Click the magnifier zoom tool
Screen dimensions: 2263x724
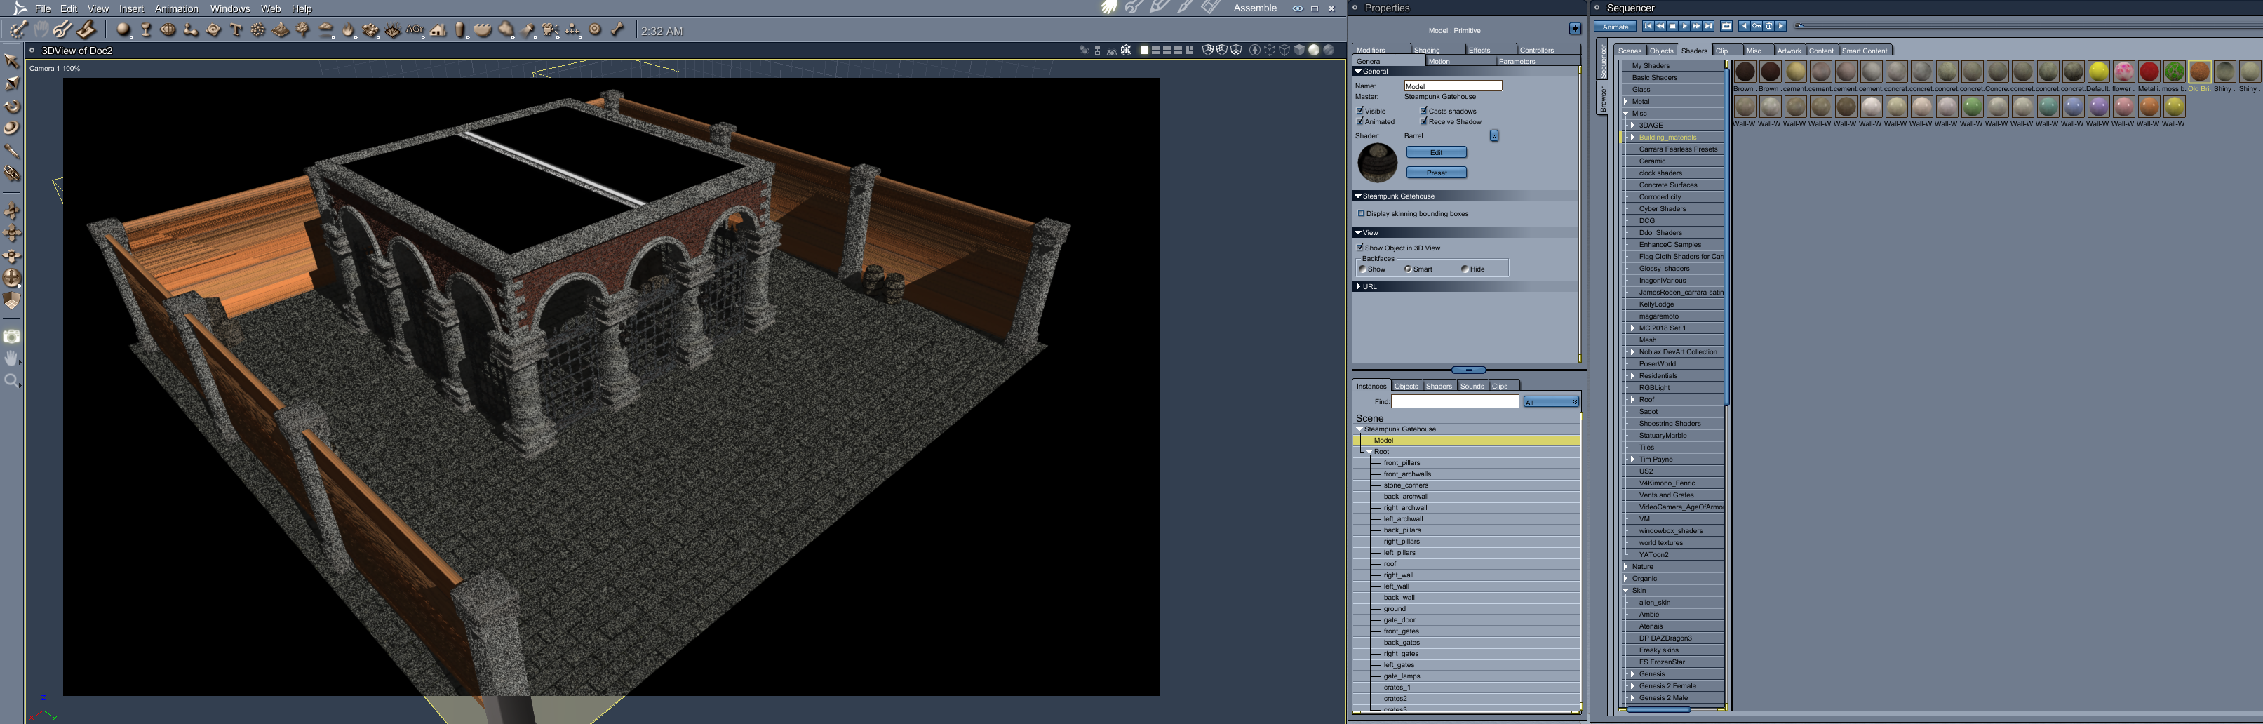pos(11,380)
